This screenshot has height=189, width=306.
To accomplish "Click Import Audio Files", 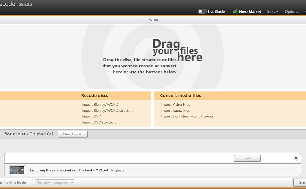I will pyautogui.click(x=175, y=111).
